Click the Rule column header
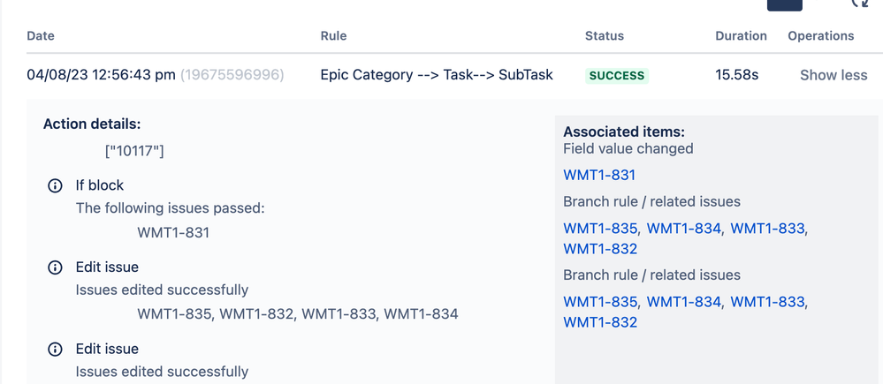 333,36
